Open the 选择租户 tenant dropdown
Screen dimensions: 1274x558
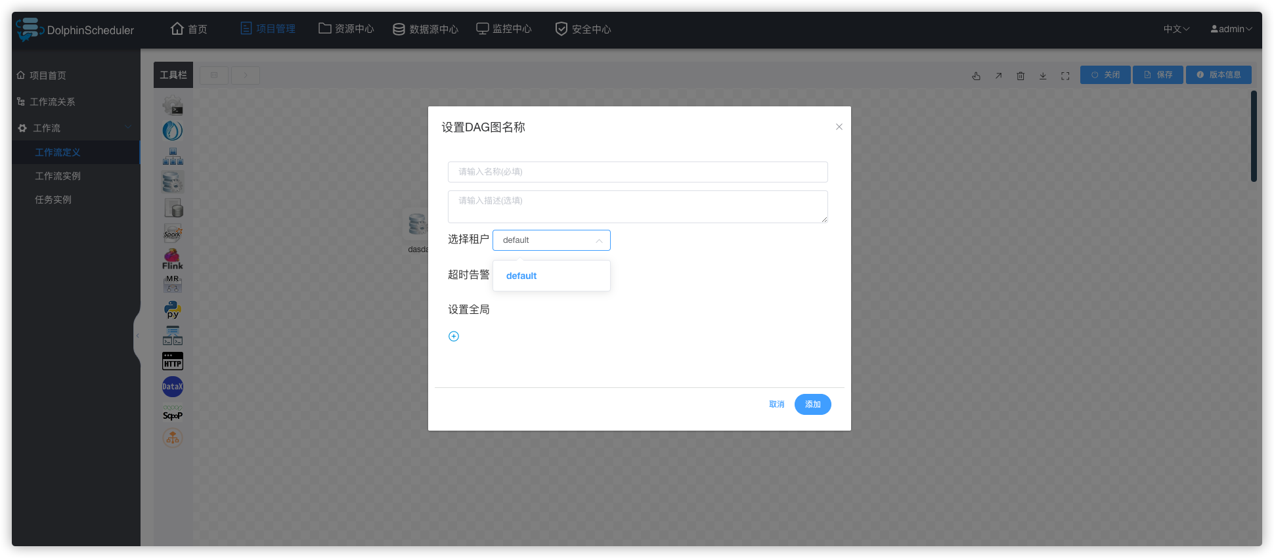pyautogui.click(x=552, y=240)
